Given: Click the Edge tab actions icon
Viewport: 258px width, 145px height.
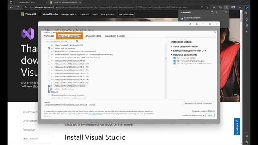Looking at the screenshot, I should click(x=11, y=2).
